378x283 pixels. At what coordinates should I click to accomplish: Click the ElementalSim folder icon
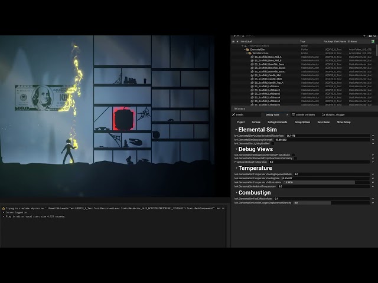(247, 50)
